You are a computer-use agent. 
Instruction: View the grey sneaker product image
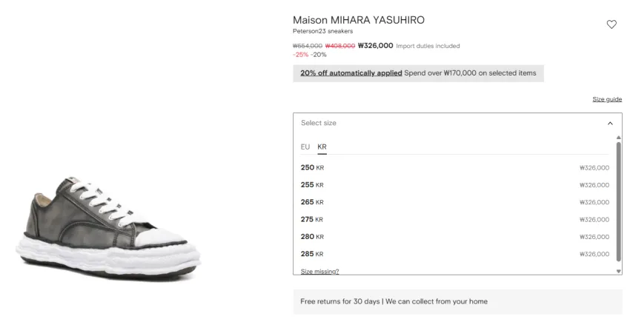[108, 227]
